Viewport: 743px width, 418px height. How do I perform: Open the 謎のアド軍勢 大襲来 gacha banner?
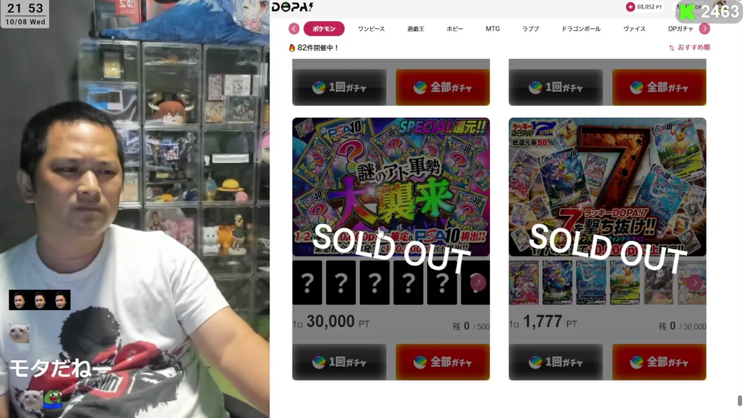(x=391, y=187)
